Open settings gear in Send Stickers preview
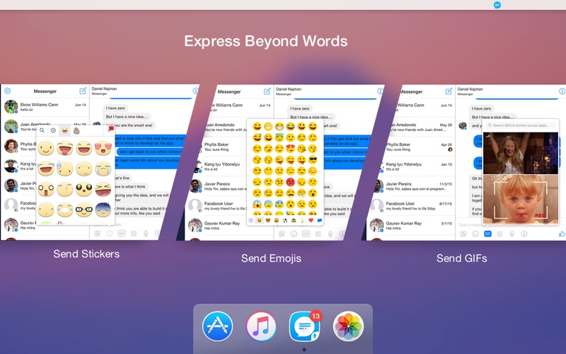Viewport: 566px width, 354px height. coord(7,91)
